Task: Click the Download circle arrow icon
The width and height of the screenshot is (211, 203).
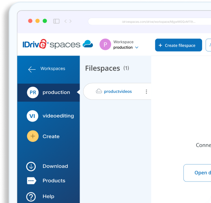Action: coord(31,167)
